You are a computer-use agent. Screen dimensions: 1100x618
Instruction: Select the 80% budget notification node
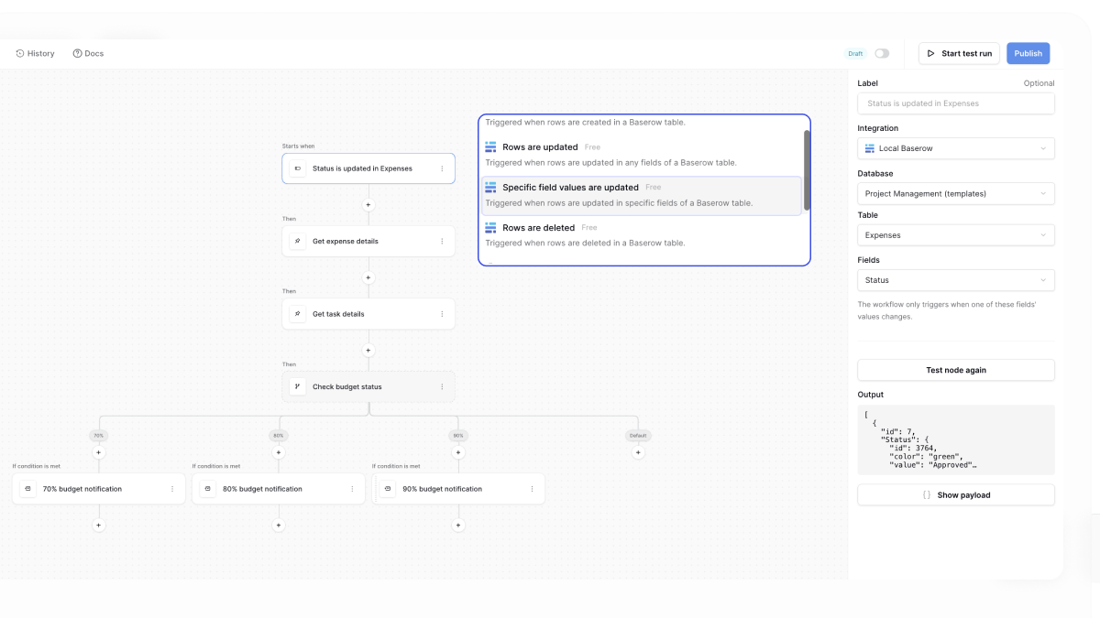tap(279, 489)
